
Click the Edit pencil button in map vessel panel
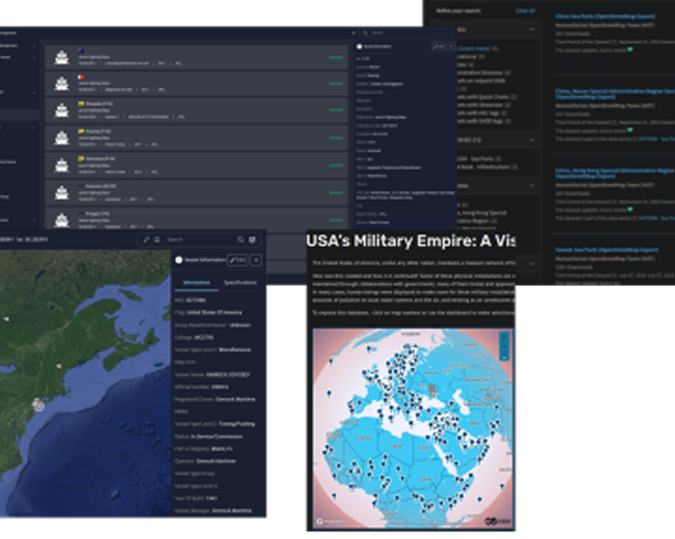[237, 260]
